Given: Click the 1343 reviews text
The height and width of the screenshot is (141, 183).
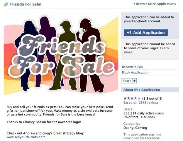Looking at the screenshot, I should point(148,103).
